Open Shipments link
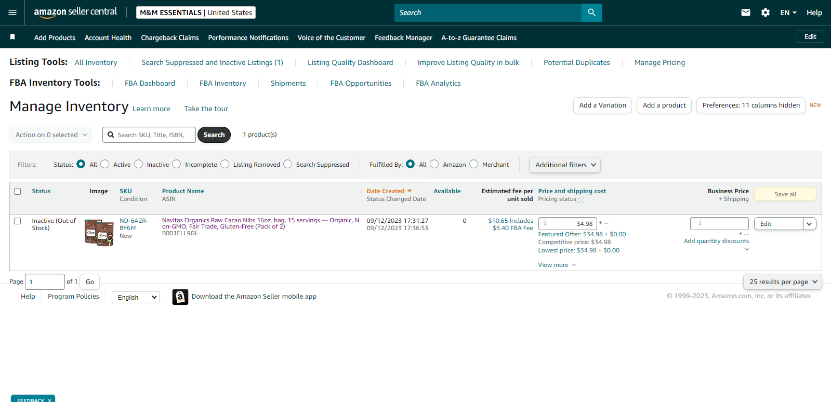The height and width of the screenshot is (402, 831). [288, 83]
